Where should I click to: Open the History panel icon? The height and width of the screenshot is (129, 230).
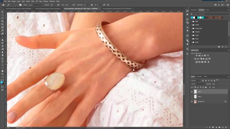188,11
